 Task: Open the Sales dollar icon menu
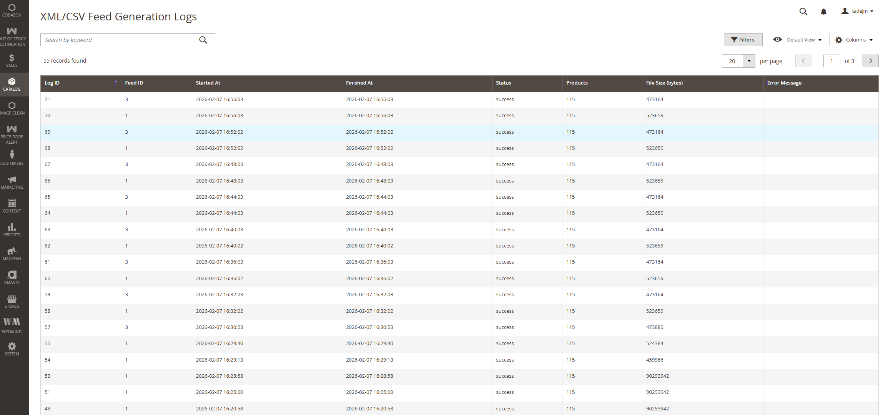pyautogui.click(x=12, y=61)
